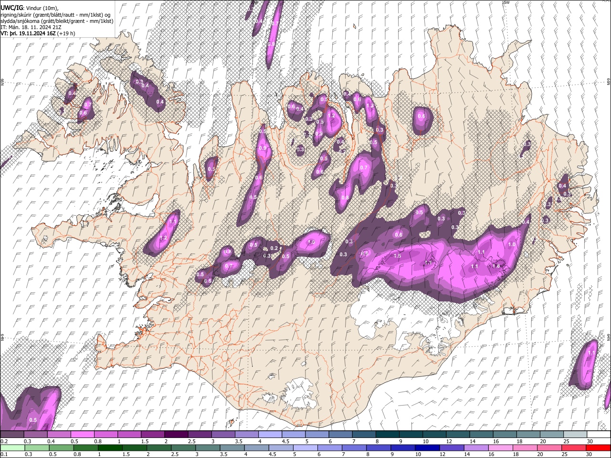This screenshot has width=611, height=458.
Task: Click the 'slydda/snjókoma' legend description line
Action: [x=57, y=21]
